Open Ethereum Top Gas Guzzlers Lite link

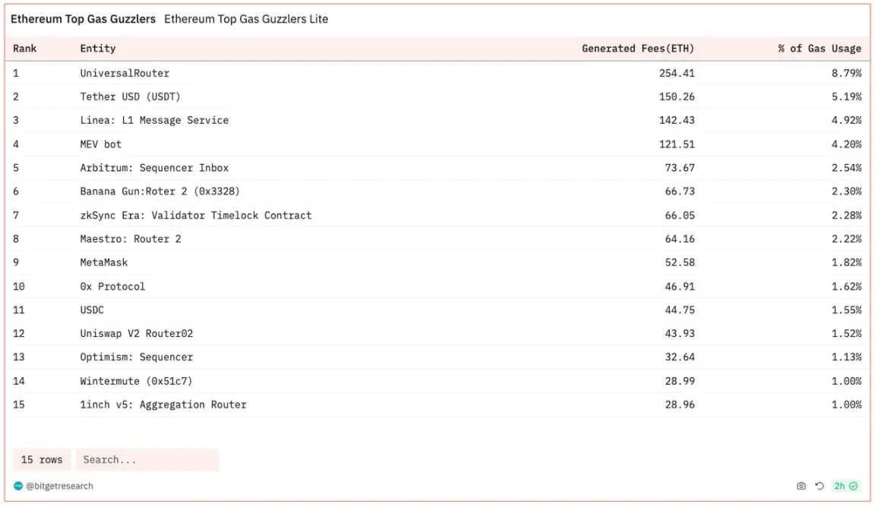click(246, 19)
